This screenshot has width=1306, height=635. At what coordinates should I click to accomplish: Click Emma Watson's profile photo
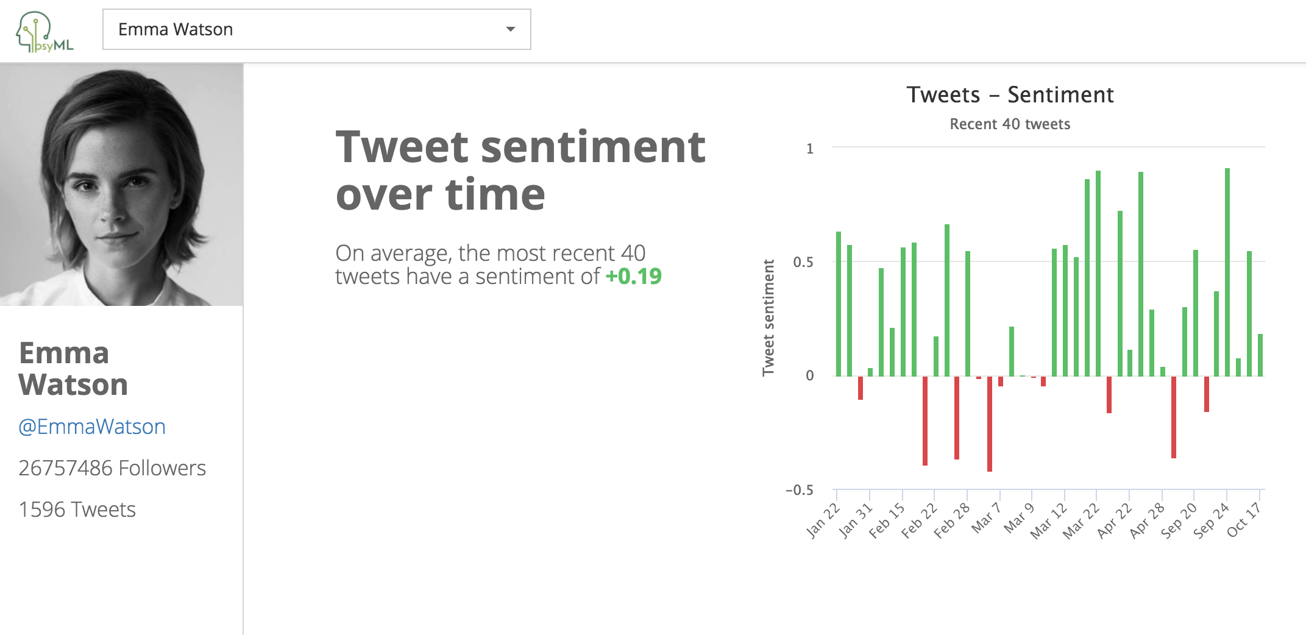[121, 184]
